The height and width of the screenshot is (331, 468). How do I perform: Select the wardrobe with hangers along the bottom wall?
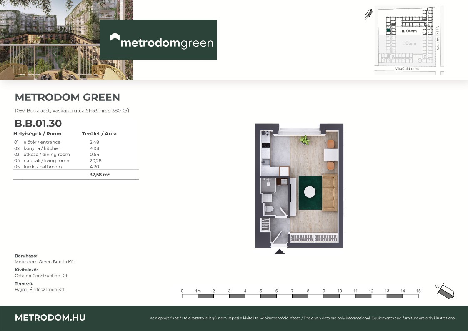(314, 238)
